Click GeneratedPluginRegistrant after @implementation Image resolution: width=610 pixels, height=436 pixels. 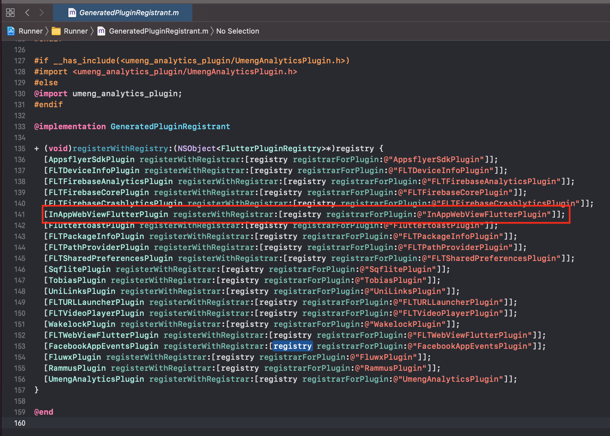click(170, 126)
